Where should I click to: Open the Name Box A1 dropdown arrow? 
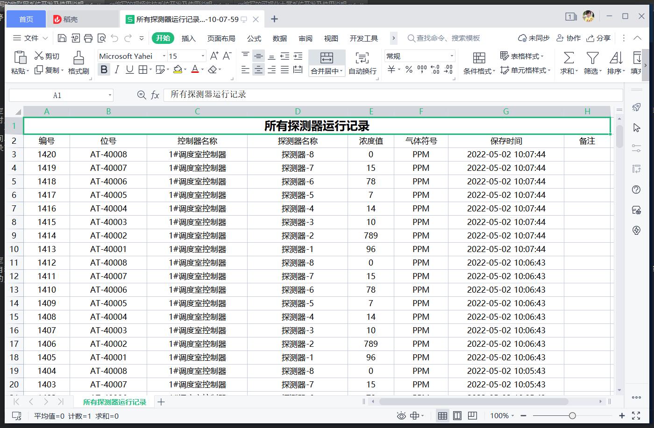tap(110, 95)
